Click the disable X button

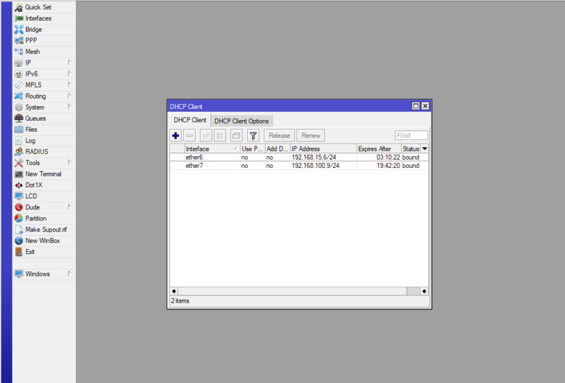click(220, 136)
